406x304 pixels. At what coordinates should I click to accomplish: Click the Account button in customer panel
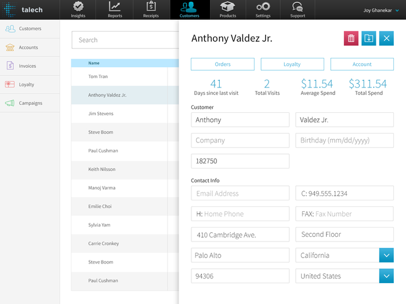click(362, 64)
